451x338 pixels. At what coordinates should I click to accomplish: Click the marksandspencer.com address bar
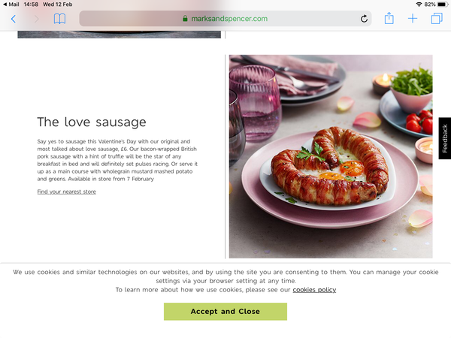point(225,19)
